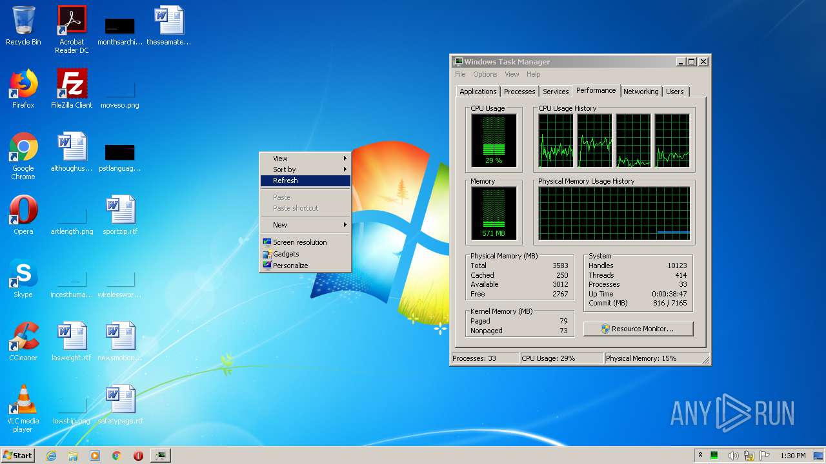Click the Memory 571 MB meter

pos(494,213)
